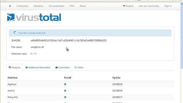Open the Community menu
Image resolution: width=183 pixels, height=103 pixels.
click(22, 6)
